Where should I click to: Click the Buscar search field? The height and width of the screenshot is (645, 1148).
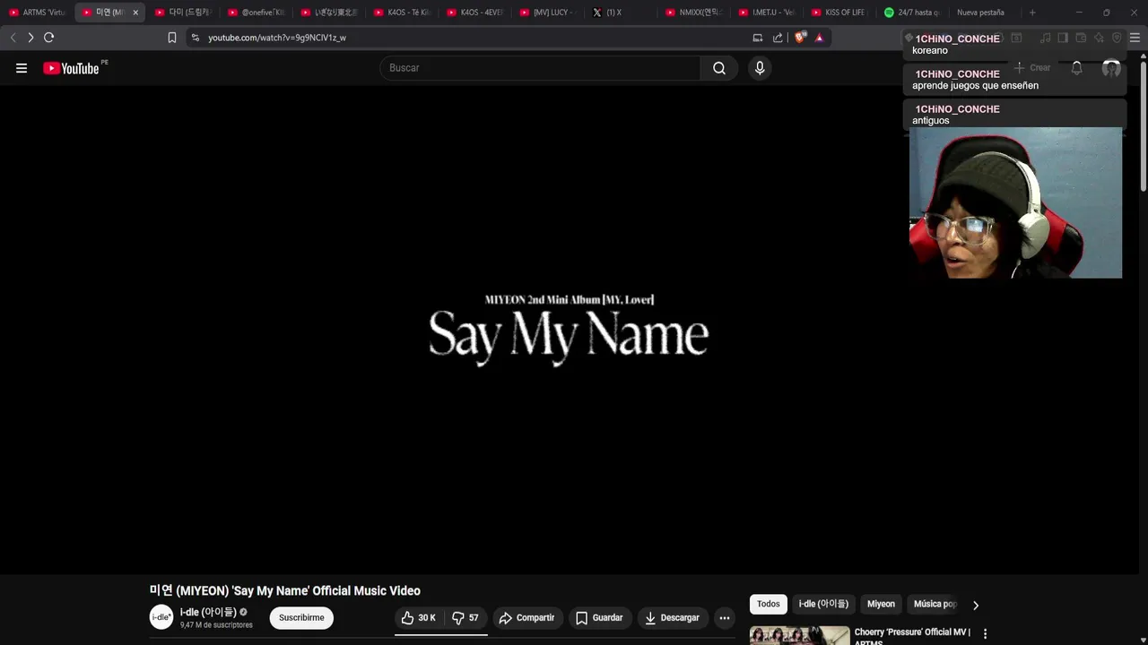[540, 68]
